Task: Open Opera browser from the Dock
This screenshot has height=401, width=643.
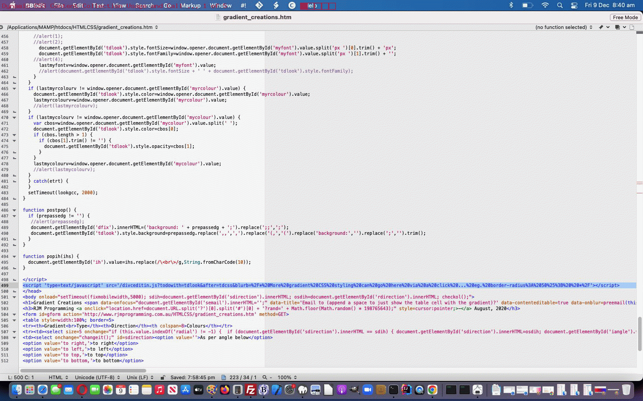Action: [82, 390]
